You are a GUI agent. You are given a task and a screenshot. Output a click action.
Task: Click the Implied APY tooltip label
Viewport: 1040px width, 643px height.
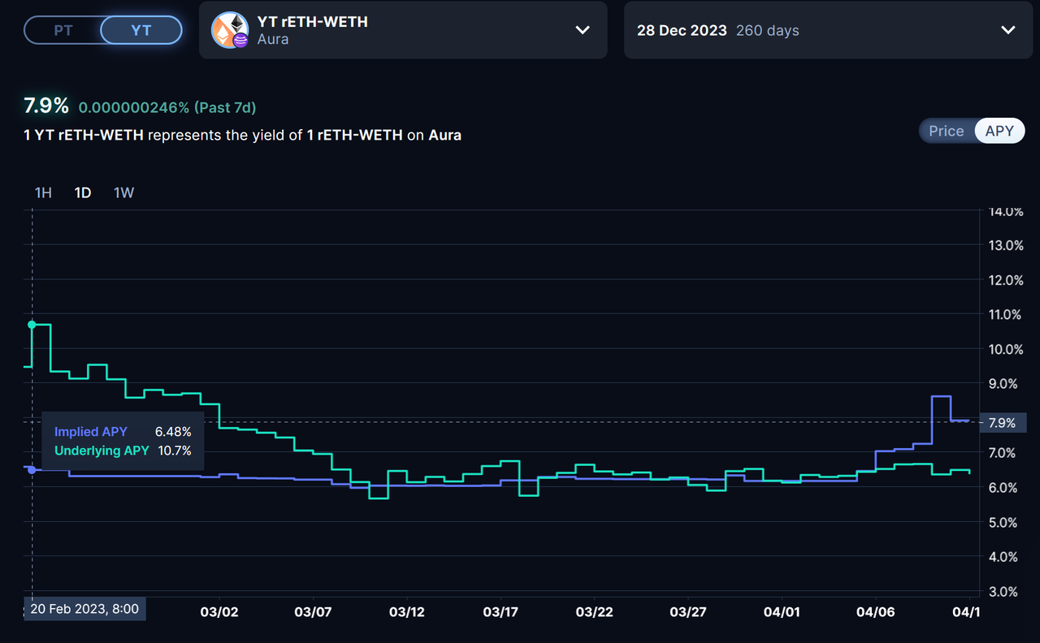click(x=91, y=432)
